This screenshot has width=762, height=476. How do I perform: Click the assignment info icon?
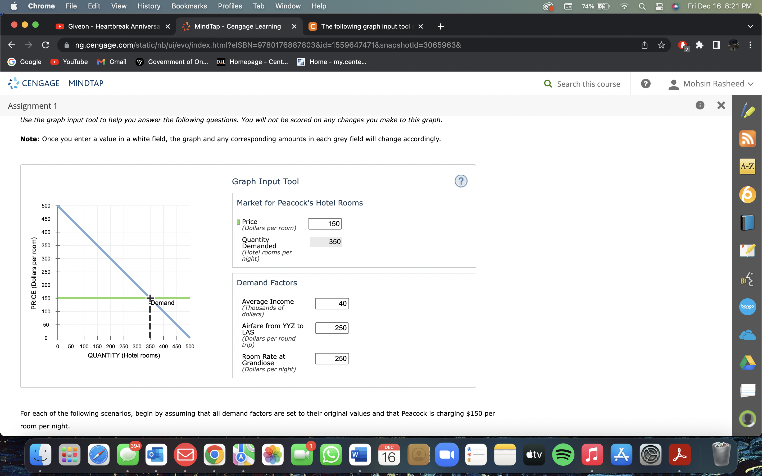pos(700,106)
